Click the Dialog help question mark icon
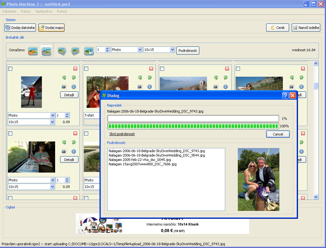Image resolution: width=326 pixels, height=248 pixels. [x=285, y=96]
